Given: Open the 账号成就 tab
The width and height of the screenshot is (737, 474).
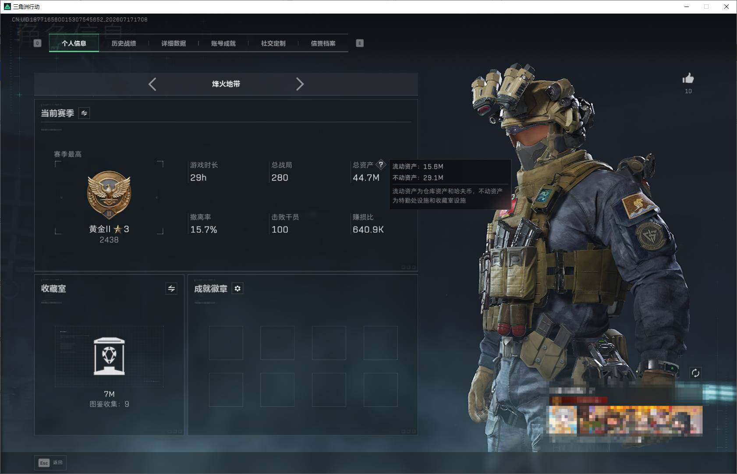Looking at the screenshot, I should click(223, 43).
